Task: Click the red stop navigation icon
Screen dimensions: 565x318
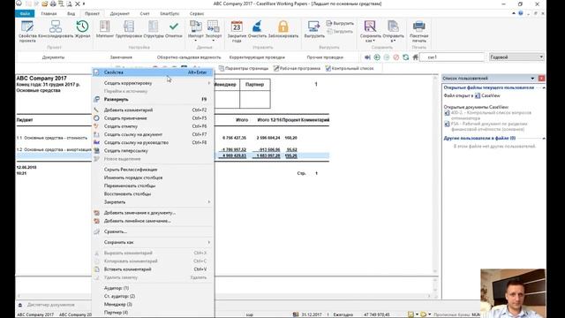Action: coord(396,57)
